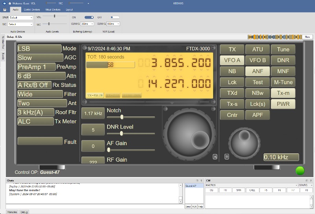The image size is (315, 214).
Task: Click the Mute button near audio meter
Action: [x=308, y=37]
